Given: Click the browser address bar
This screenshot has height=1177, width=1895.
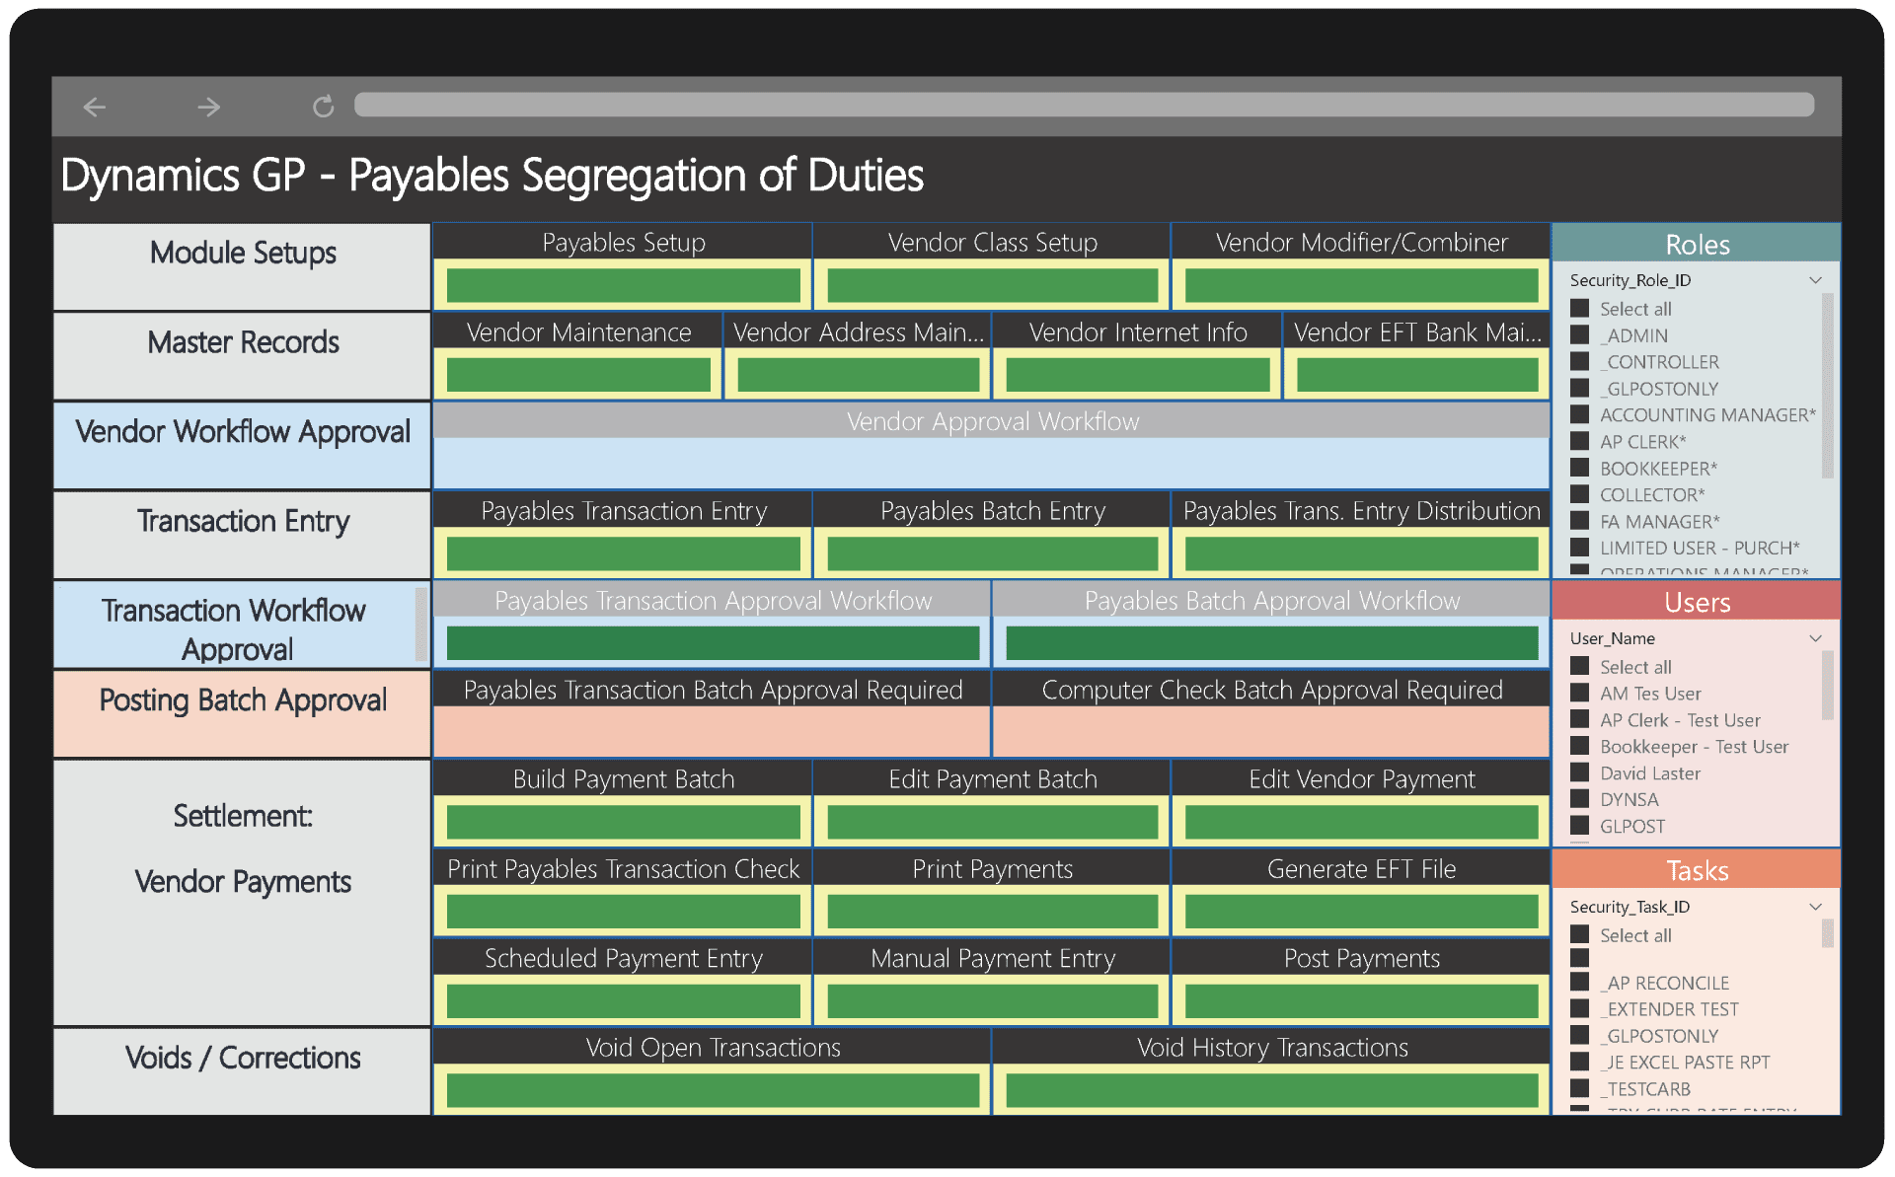Looking at the screenshot, I should [x=1083, y=105].
